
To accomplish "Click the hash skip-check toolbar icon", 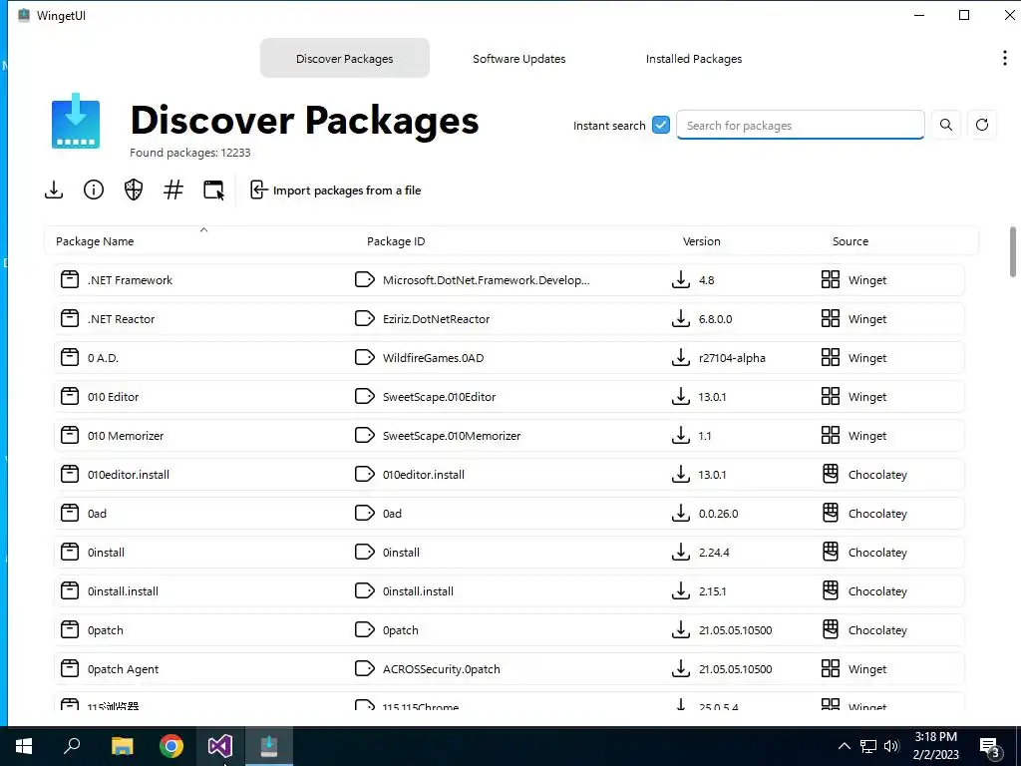I will tap(173, 190).
